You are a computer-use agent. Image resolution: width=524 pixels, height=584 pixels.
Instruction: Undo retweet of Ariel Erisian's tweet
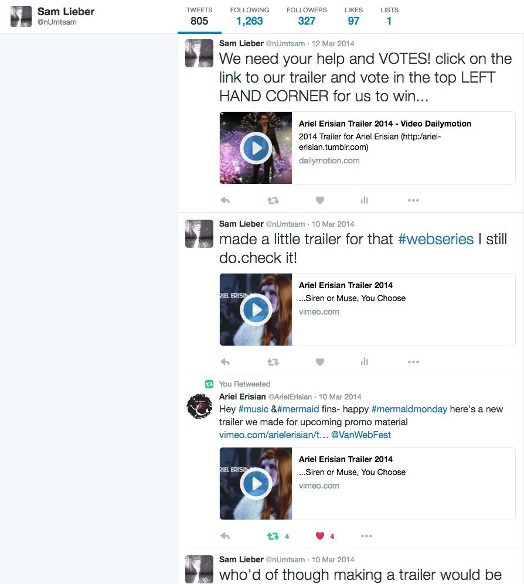click(273, 537)
